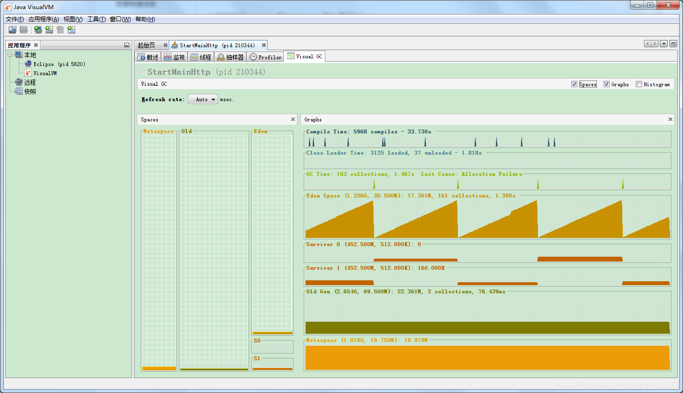This screenshot has height=393, width=683.
Task: Click the Class Loader Time graph title
Action: pos(394,153)
